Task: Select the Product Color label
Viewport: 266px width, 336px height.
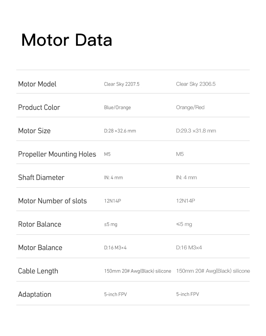Action: click(39, 107)
